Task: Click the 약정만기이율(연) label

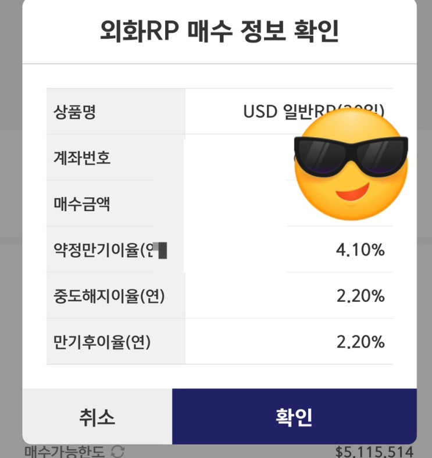Action: [102, 251]
